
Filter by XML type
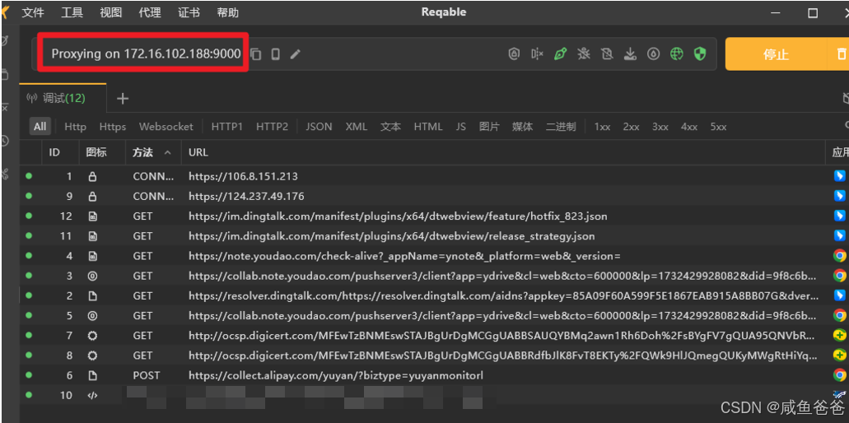coord(357,127)
